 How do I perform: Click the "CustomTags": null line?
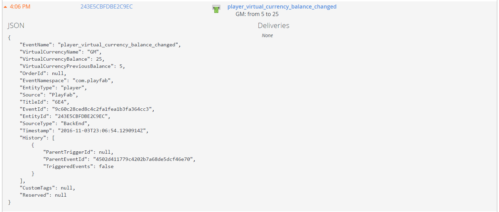pyautogui.click(x=48, y=188)
